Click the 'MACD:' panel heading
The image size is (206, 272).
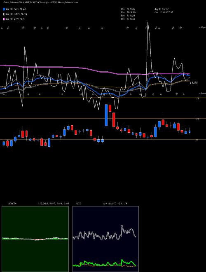click(x=12, y=204)
